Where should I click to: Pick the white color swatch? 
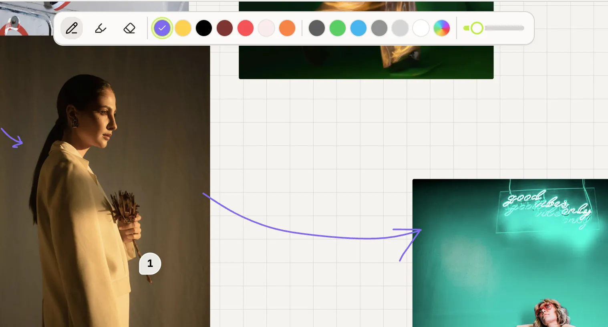pos(421,28)
